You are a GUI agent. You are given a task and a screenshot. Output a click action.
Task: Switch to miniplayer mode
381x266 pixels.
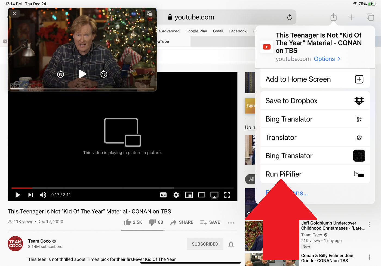point(189,195)
